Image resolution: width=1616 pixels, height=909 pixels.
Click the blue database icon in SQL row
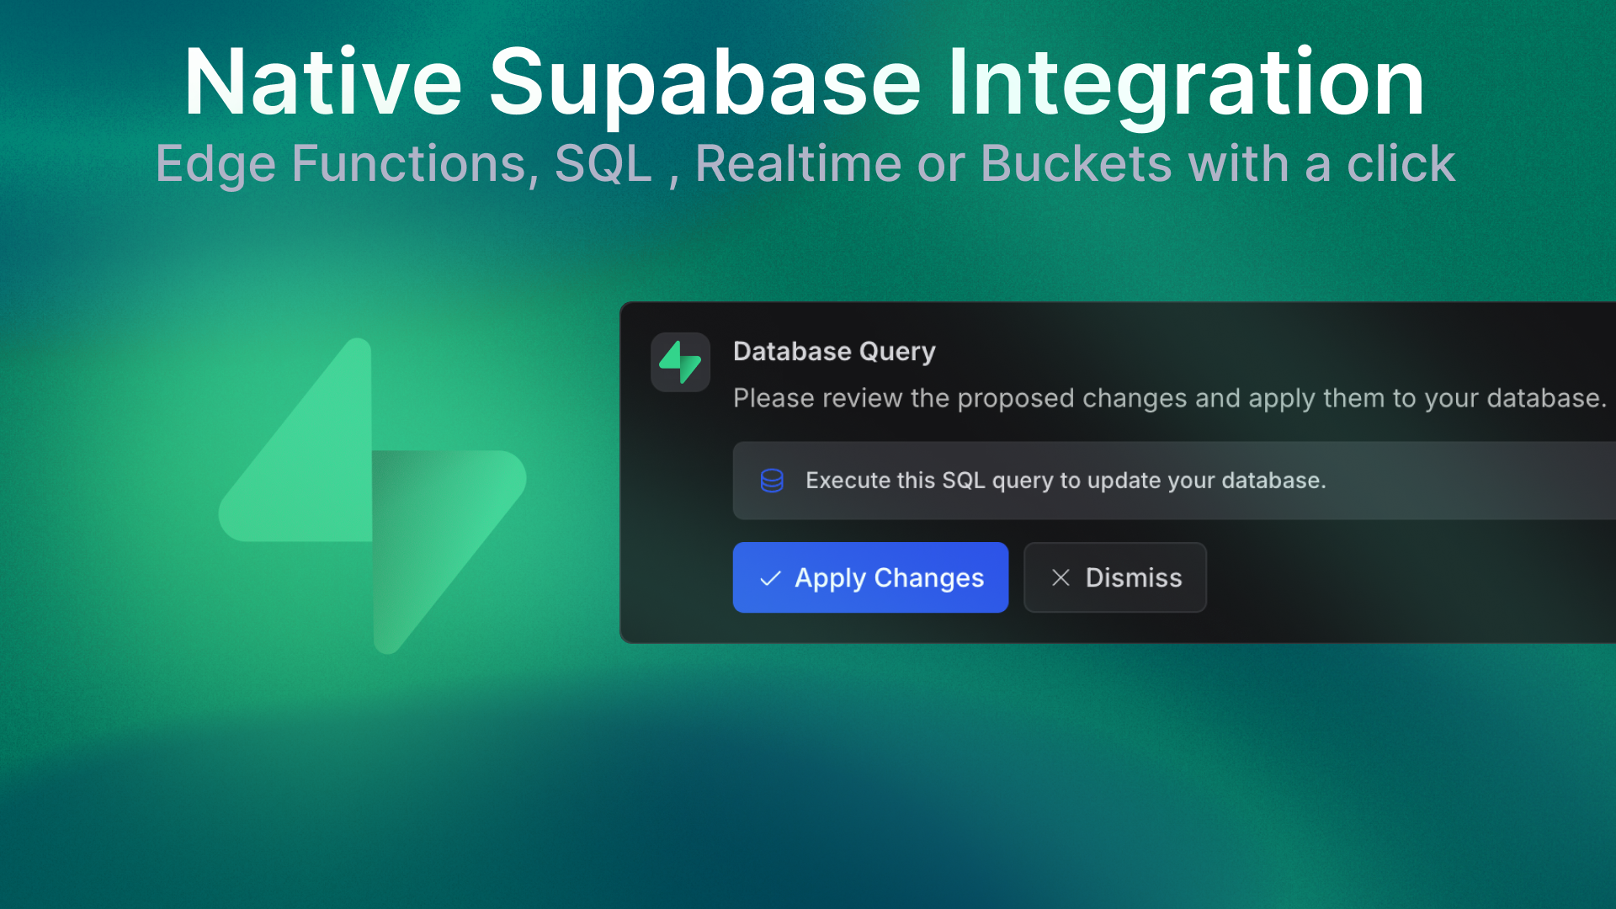[772, 481]
